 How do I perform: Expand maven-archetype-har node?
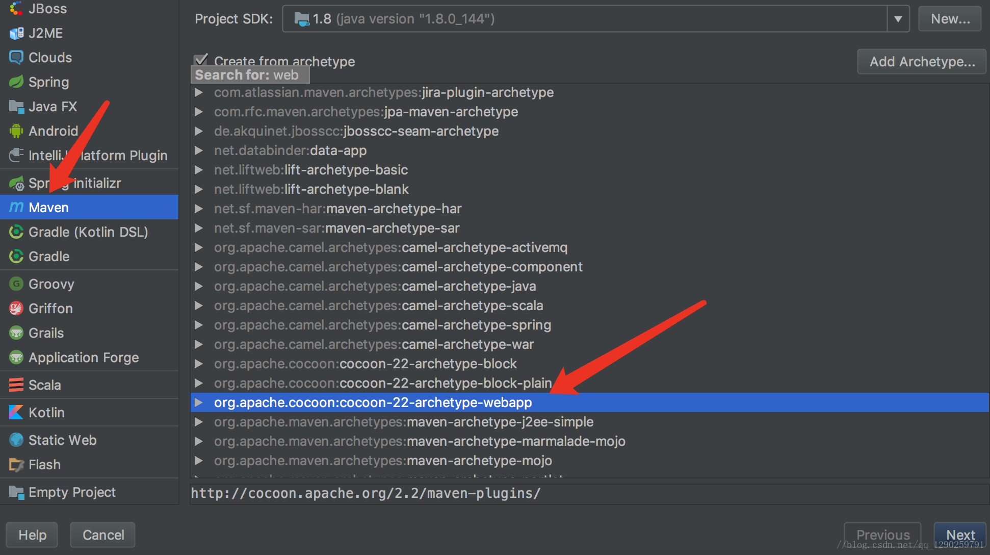(x=199, y=209)
